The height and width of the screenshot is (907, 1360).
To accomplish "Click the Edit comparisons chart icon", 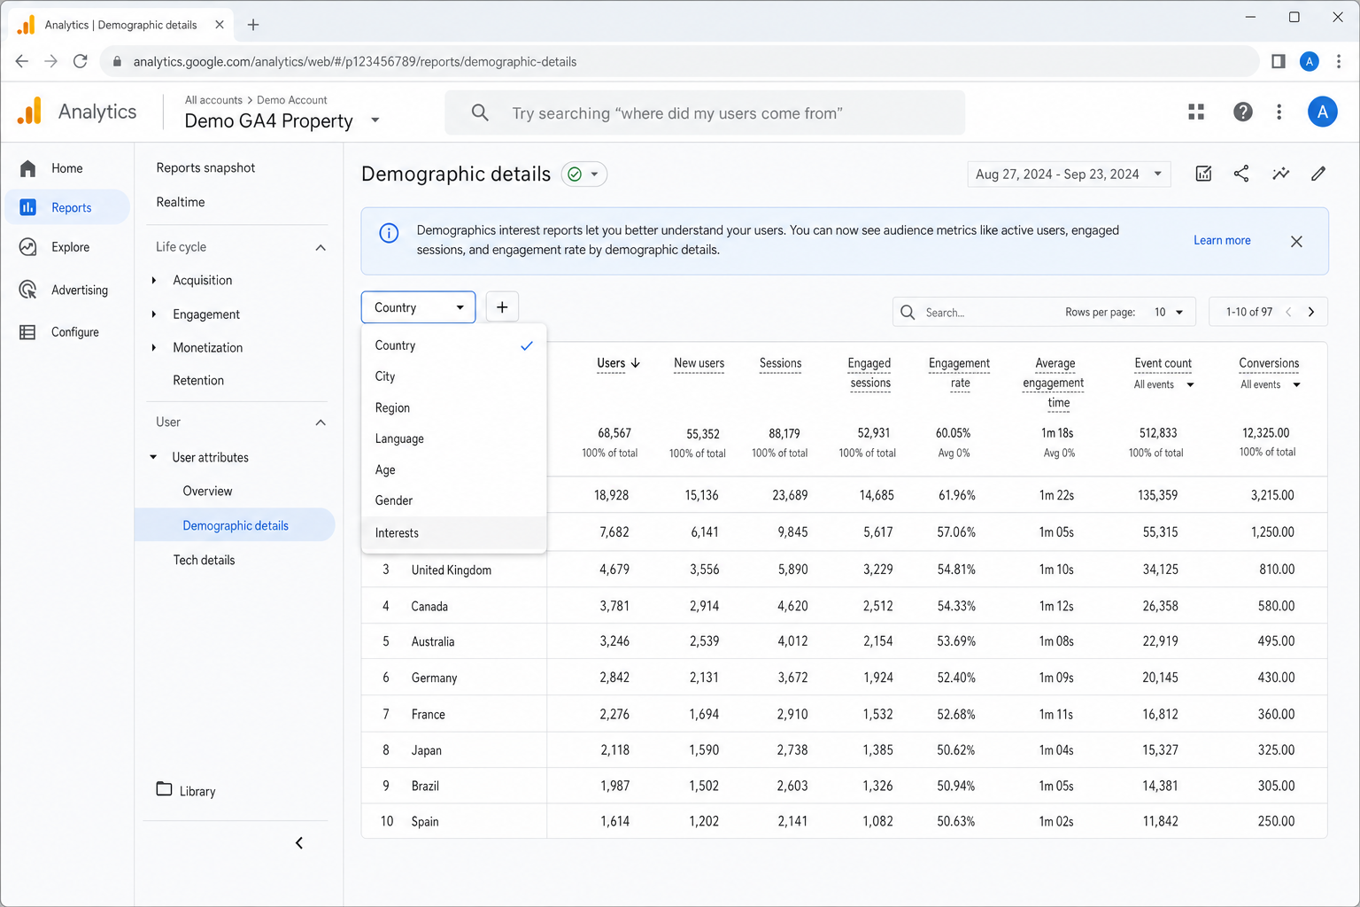I will (1203, 174).
